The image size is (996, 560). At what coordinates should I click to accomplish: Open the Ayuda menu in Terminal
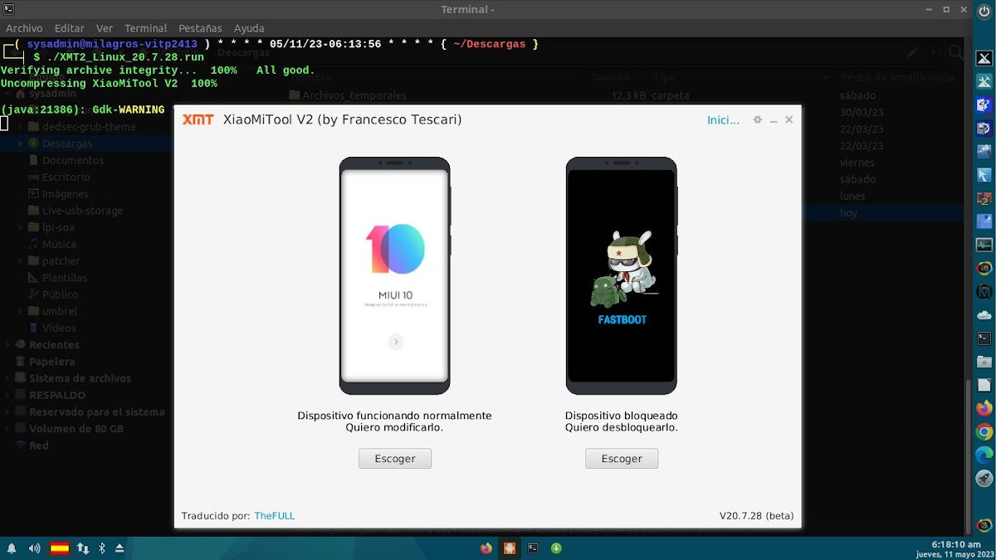249,28
